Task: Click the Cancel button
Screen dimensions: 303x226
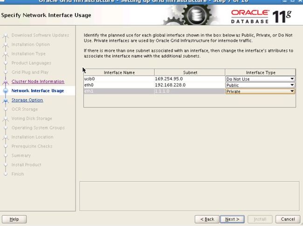Action: (x=288, y=219)
